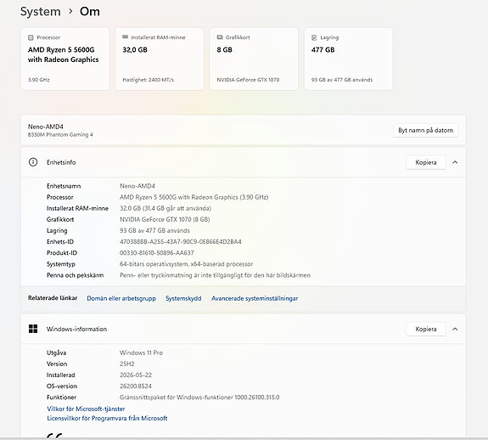Open the Systemskydd link
Image resolution: width=488 pixels, height=440 pixels.
(x=183, y=298)
